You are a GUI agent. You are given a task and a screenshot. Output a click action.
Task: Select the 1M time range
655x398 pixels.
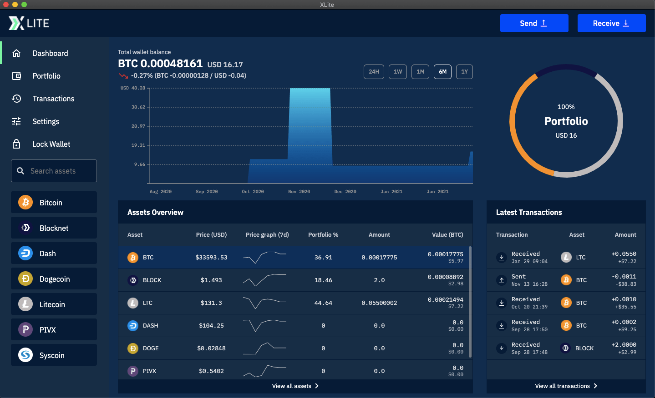click(x=420, y=71)
